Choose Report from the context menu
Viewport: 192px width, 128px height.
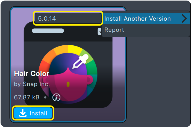coord(146,30)
